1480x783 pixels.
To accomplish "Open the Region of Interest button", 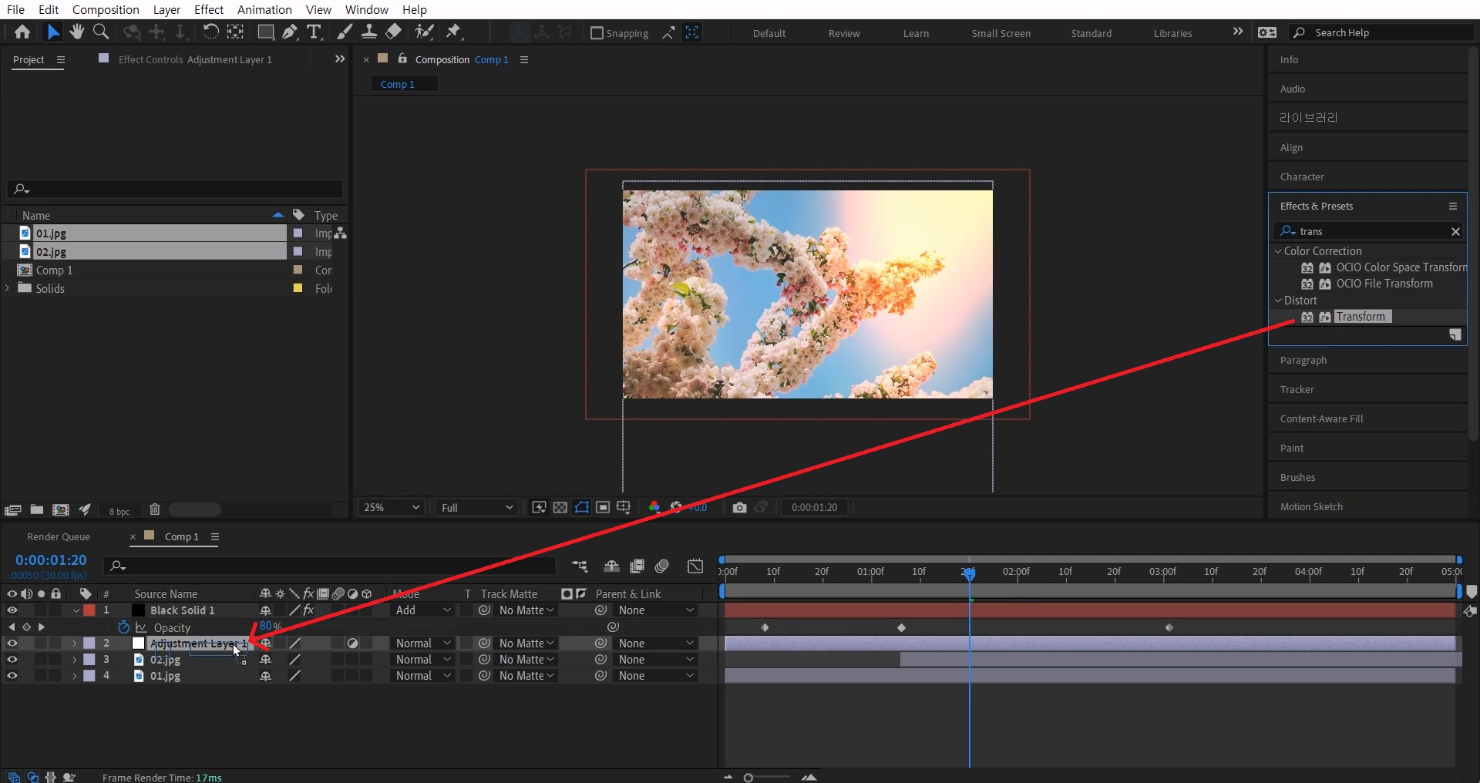I will tap(603, 507).
